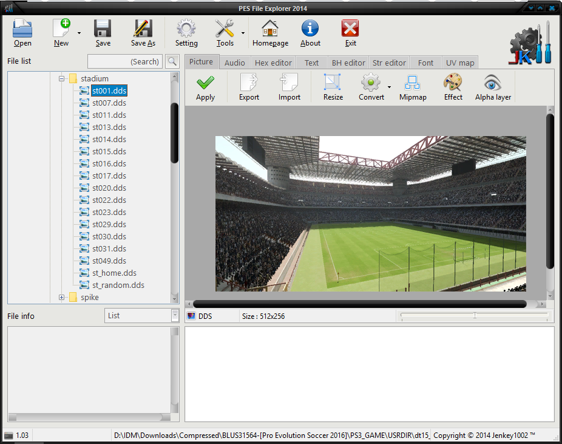562x444 pixels.
Task: Click the file list Search field
Action: (x=126, y=61)
